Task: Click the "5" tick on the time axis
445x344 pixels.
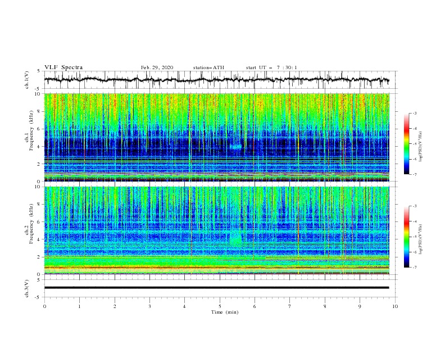Action: click(220, 306)
